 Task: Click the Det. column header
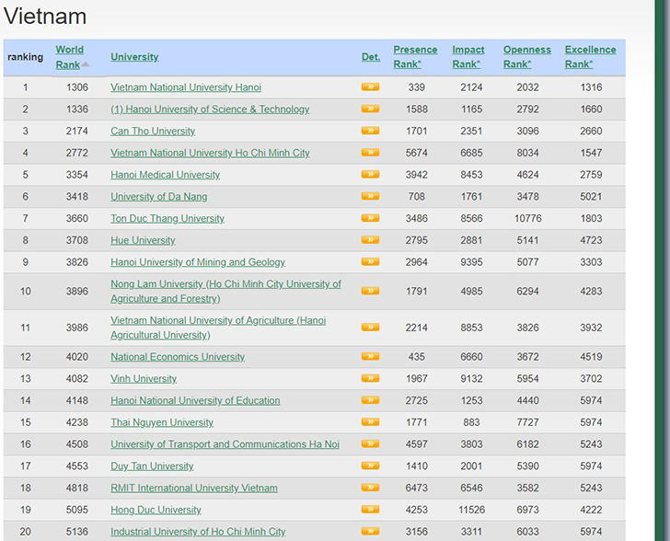click(370, 57)
